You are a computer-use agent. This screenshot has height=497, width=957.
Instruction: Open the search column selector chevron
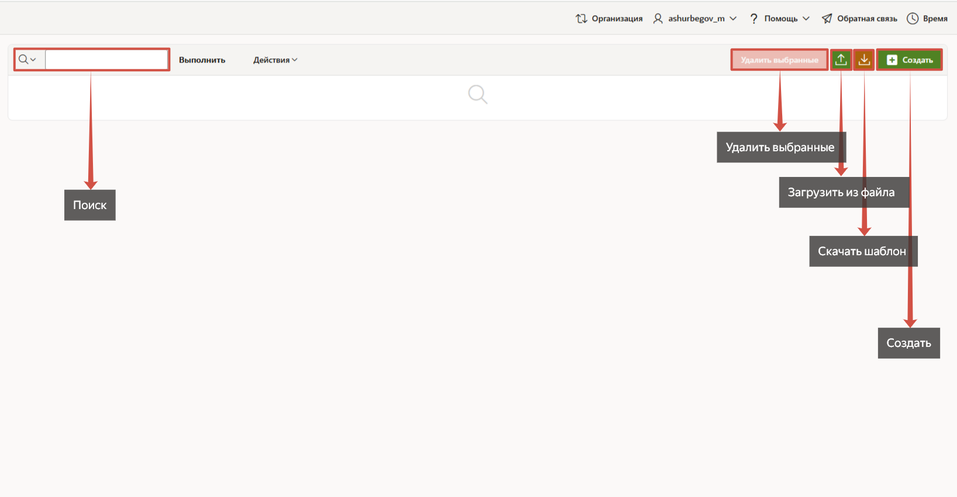tap(33, 60)
